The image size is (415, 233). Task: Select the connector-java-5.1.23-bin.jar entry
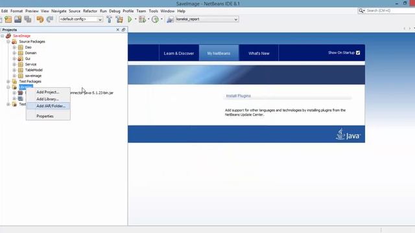coord(91,93)
